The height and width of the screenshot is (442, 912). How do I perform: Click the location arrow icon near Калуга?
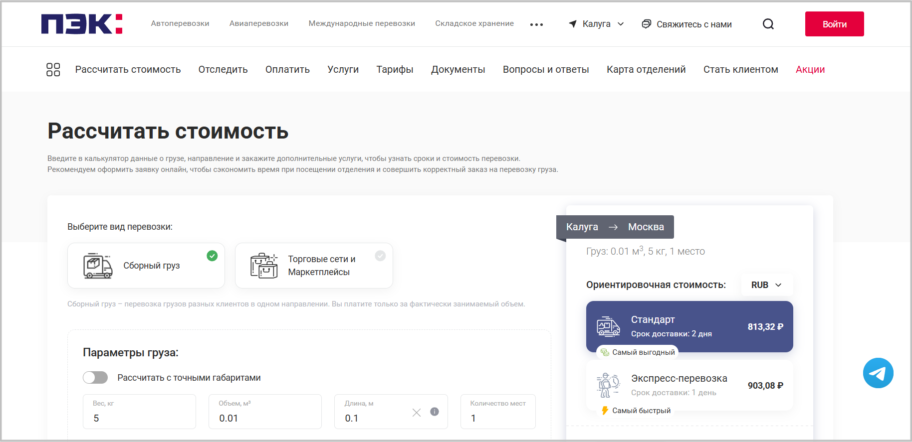coord(573,24)
